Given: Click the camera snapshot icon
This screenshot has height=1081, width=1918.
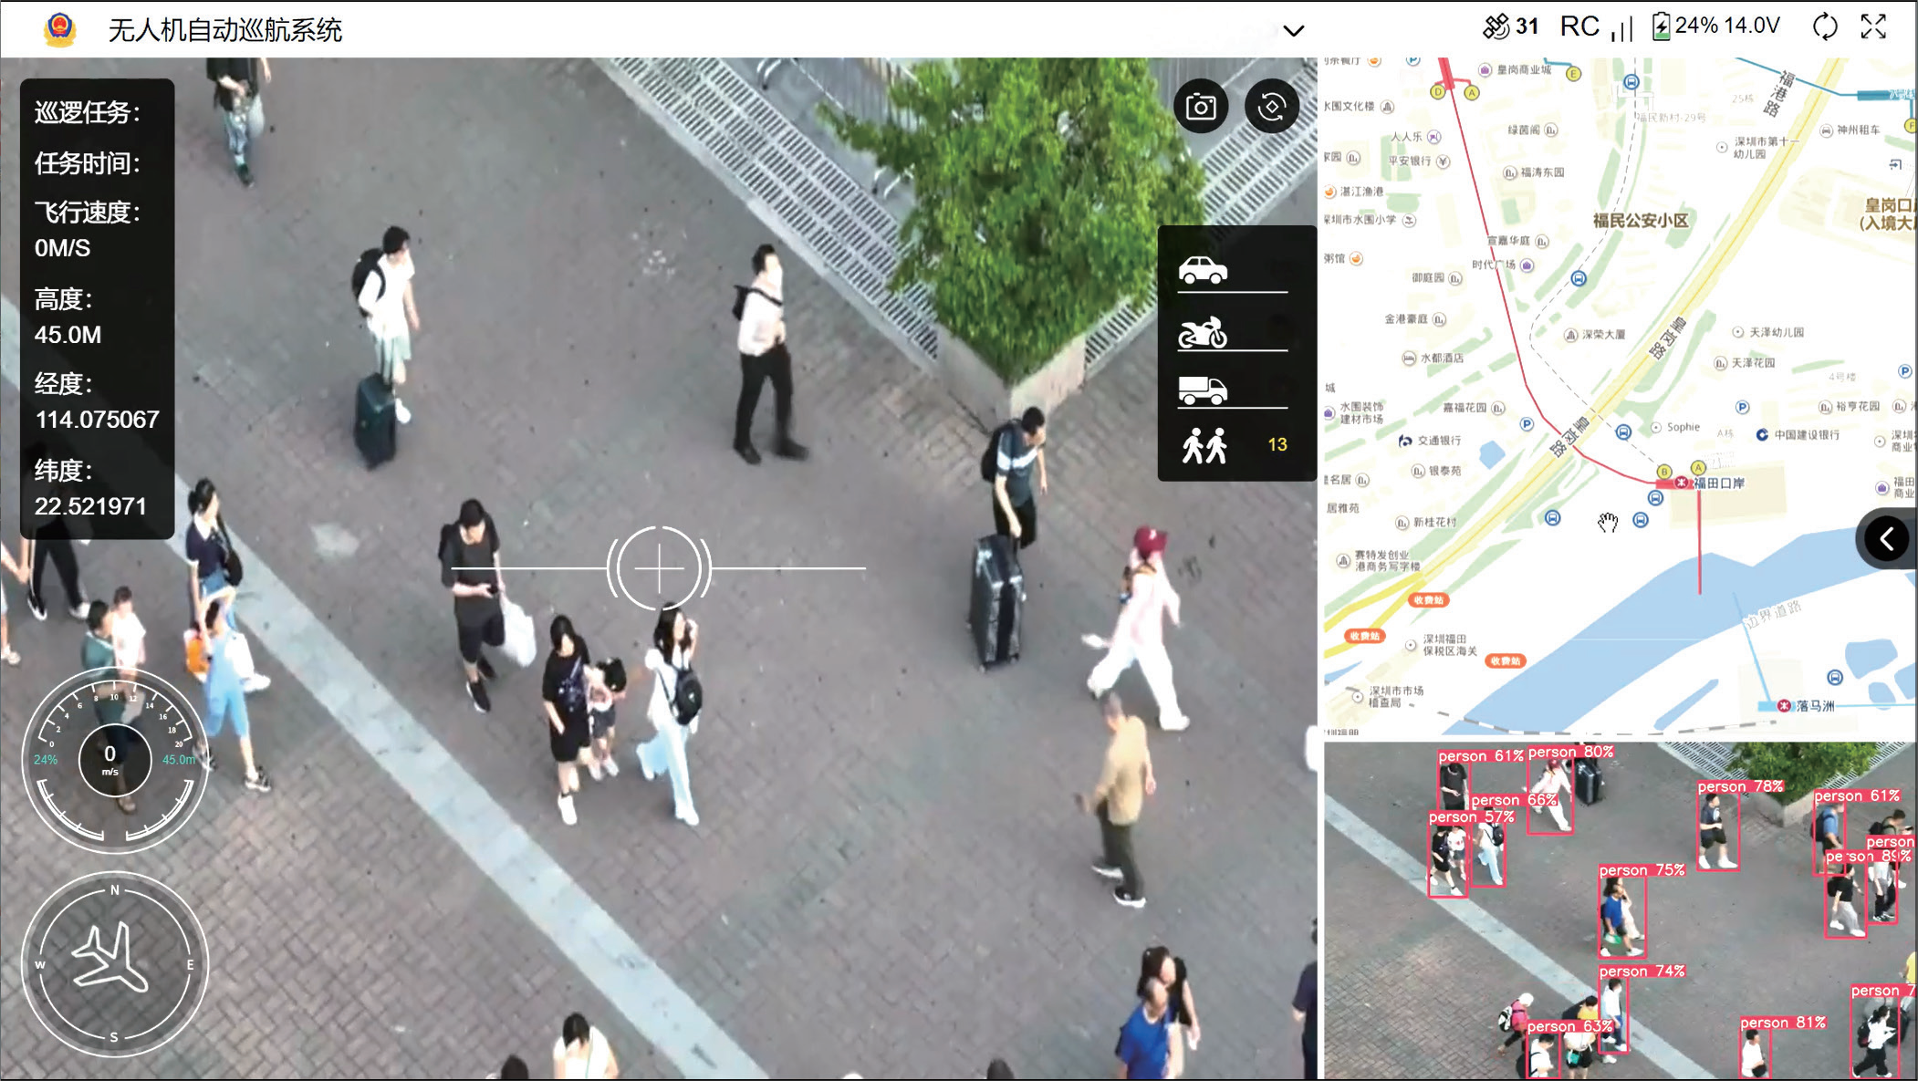Looking at the screenshot, I should [x=1200, y=107].
